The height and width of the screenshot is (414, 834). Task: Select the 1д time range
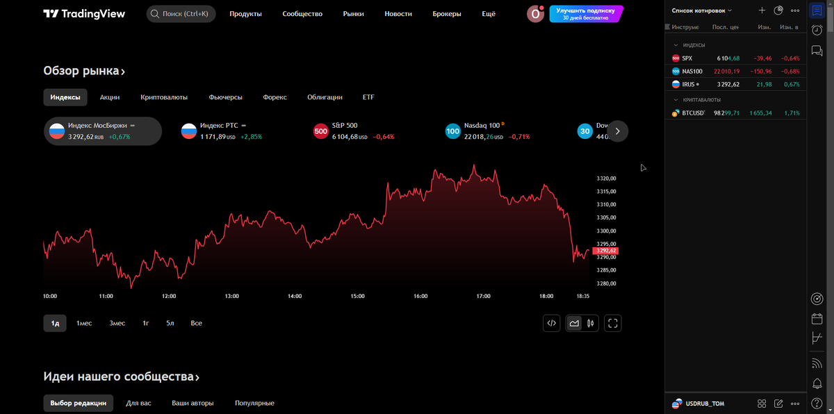(55, 323)
